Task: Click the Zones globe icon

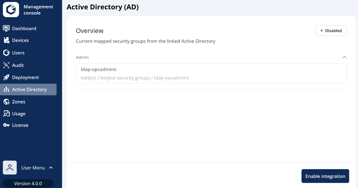Action: pyautogui.click(x=6, y=102)
